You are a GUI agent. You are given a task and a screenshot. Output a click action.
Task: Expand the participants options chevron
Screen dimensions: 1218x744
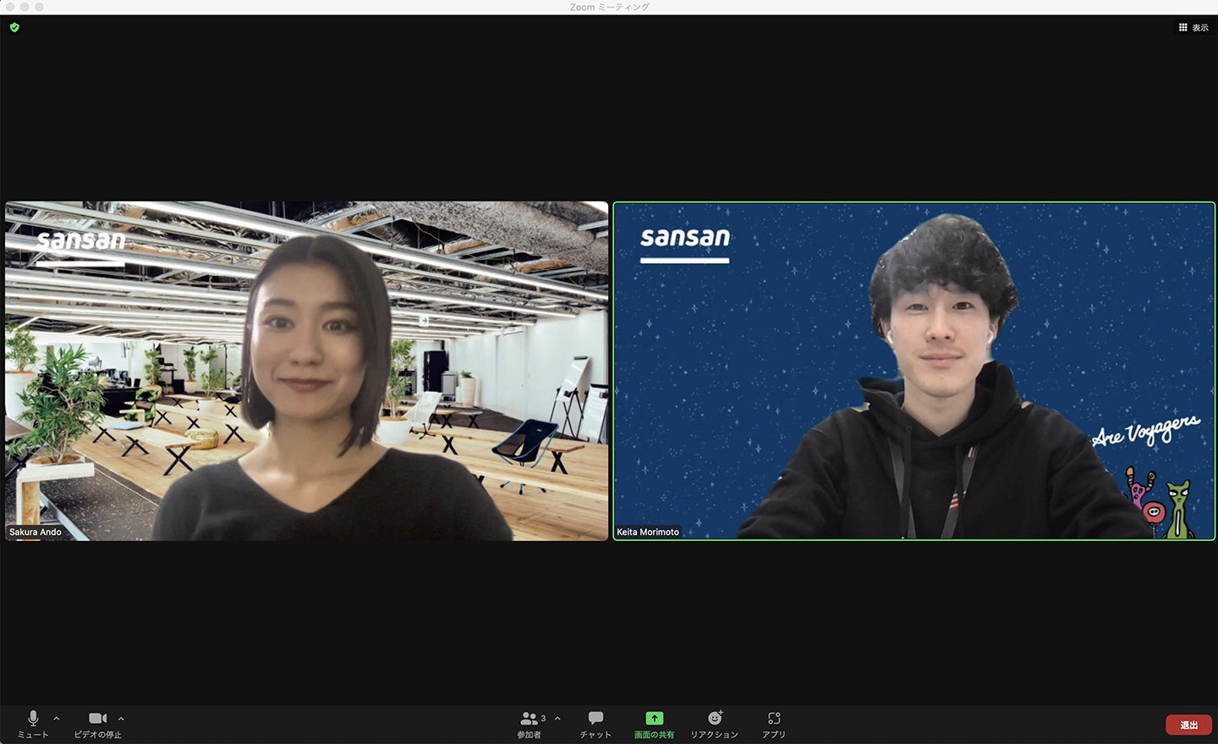(x=557, y=719)
